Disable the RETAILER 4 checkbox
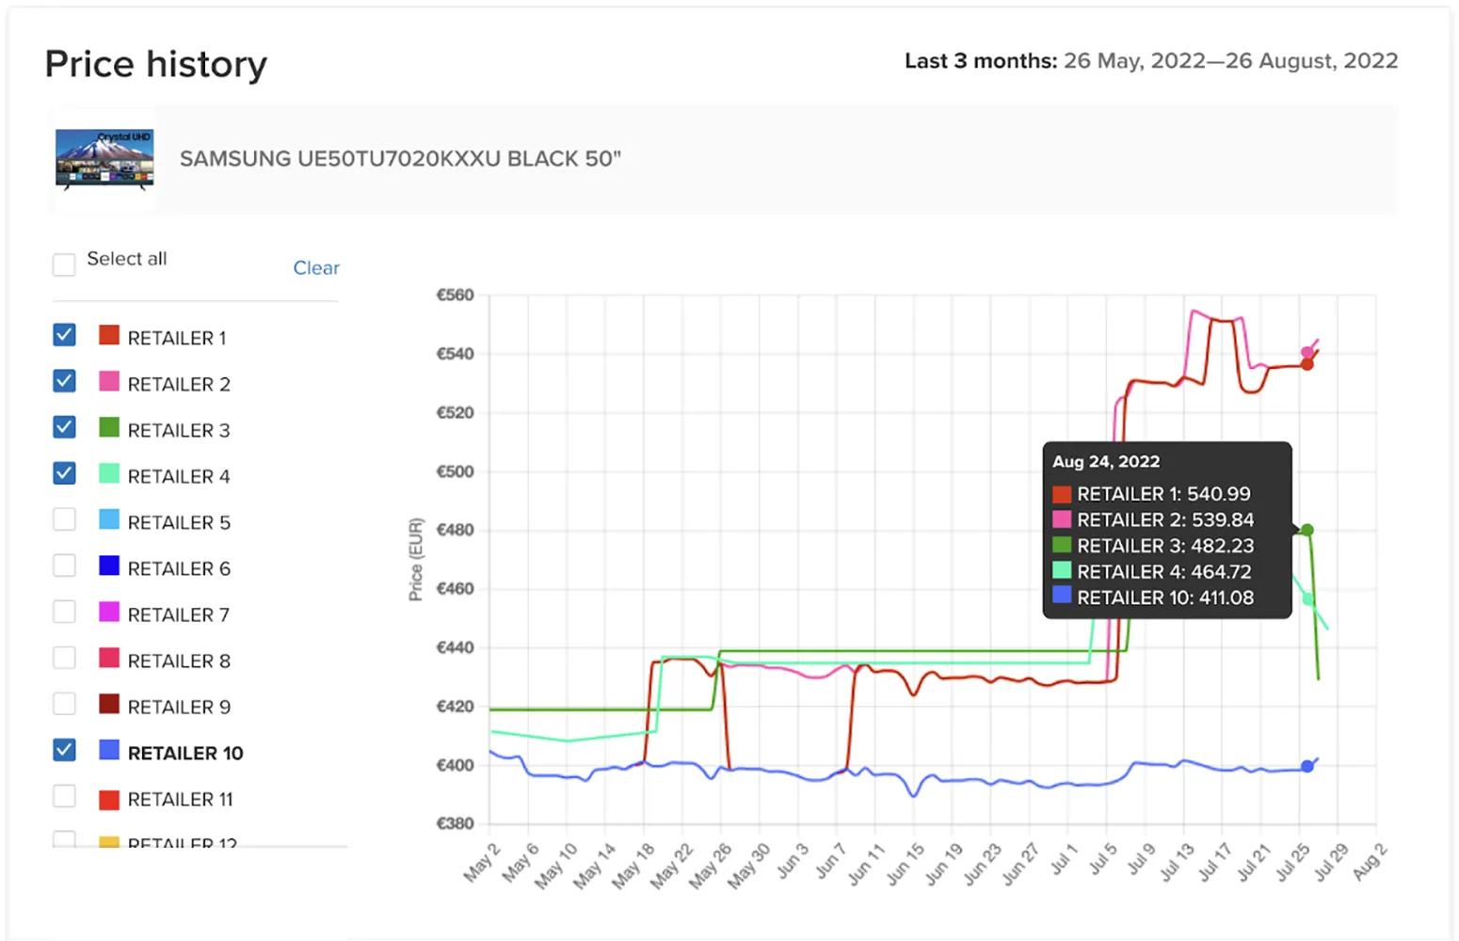Screen dimensions: 1459x941 pos(63,472)
